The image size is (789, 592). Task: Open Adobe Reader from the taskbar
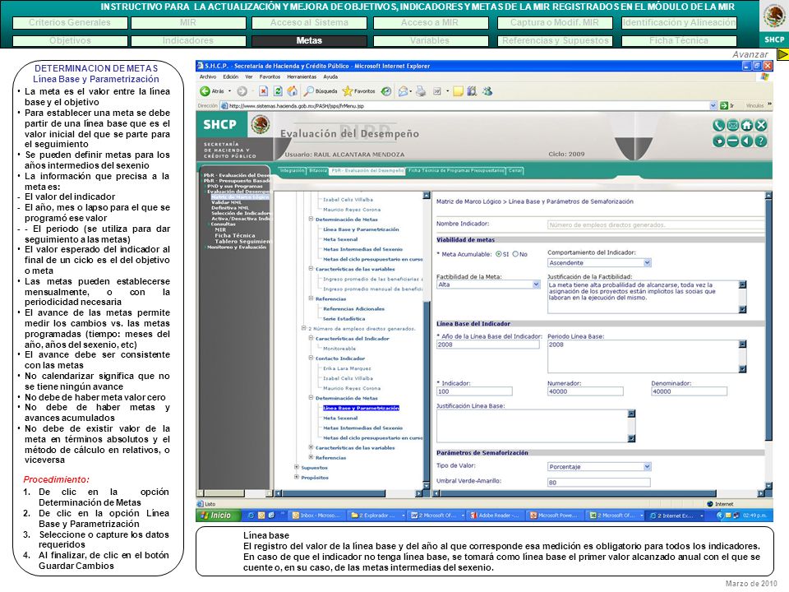click(x=495, y=516)
